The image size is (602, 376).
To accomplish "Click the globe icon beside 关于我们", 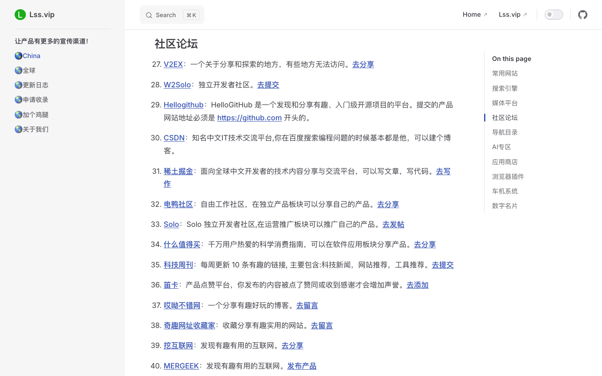I will click(x=18, y=129).
